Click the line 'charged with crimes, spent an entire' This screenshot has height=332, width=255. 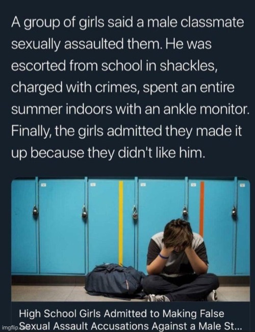pos(123,88)
